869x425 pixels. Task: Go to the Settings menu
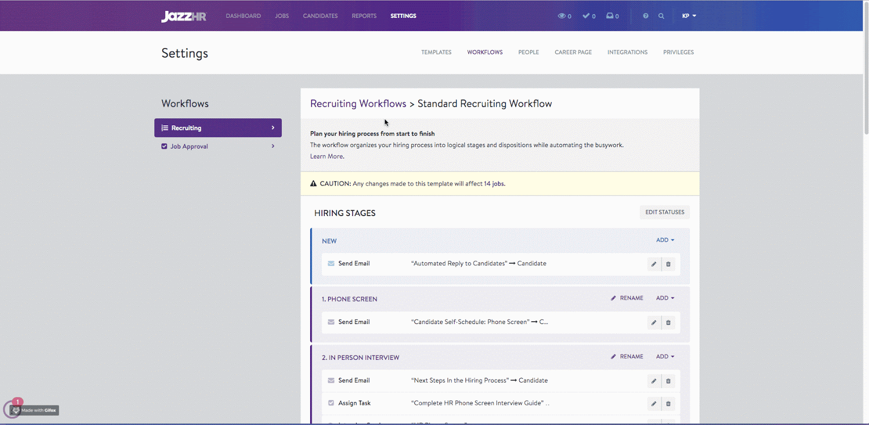click(x=403, y=16)
